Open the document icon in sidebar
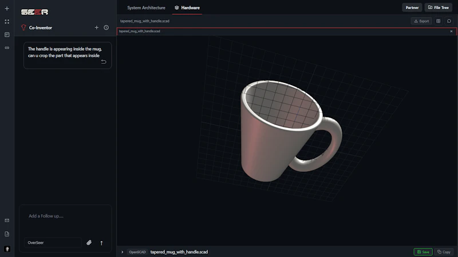The height and width of the screenshot is (257, 458). click(7, 234)
